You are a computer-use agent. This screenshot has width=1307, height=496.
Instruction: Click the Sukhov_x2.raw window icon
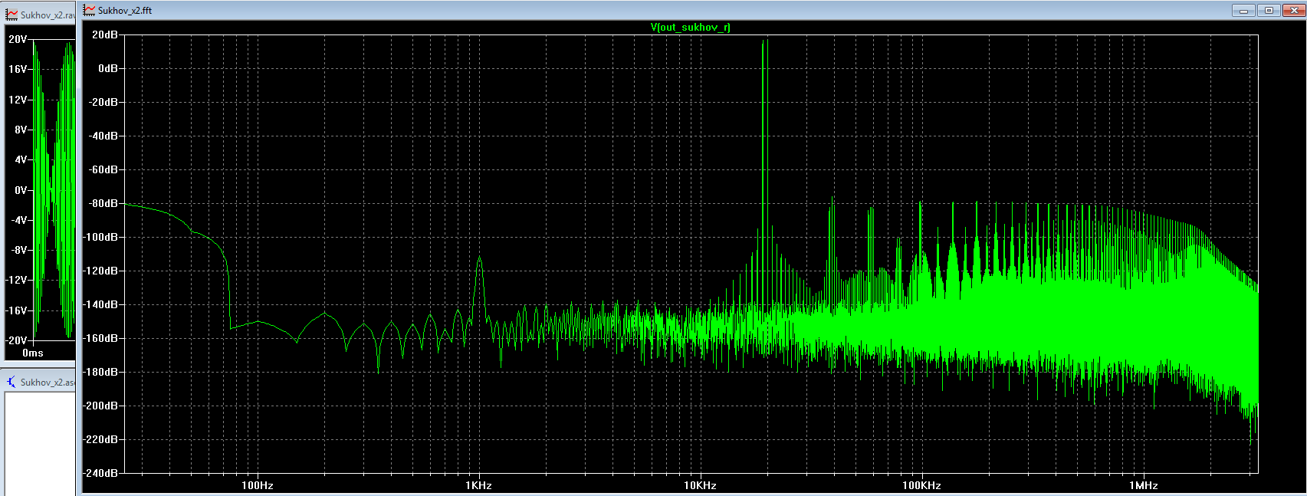click(x=11, y=15)
